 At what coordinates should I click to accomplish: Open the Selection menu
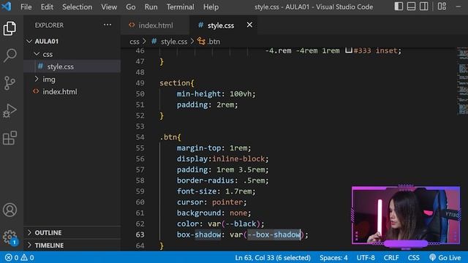(x=77, y=7)
